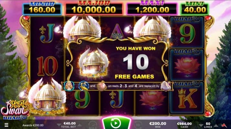Click the Ainsworth red logo icon
This screenshot has width=231, height=129.
[x=224, y=125]
